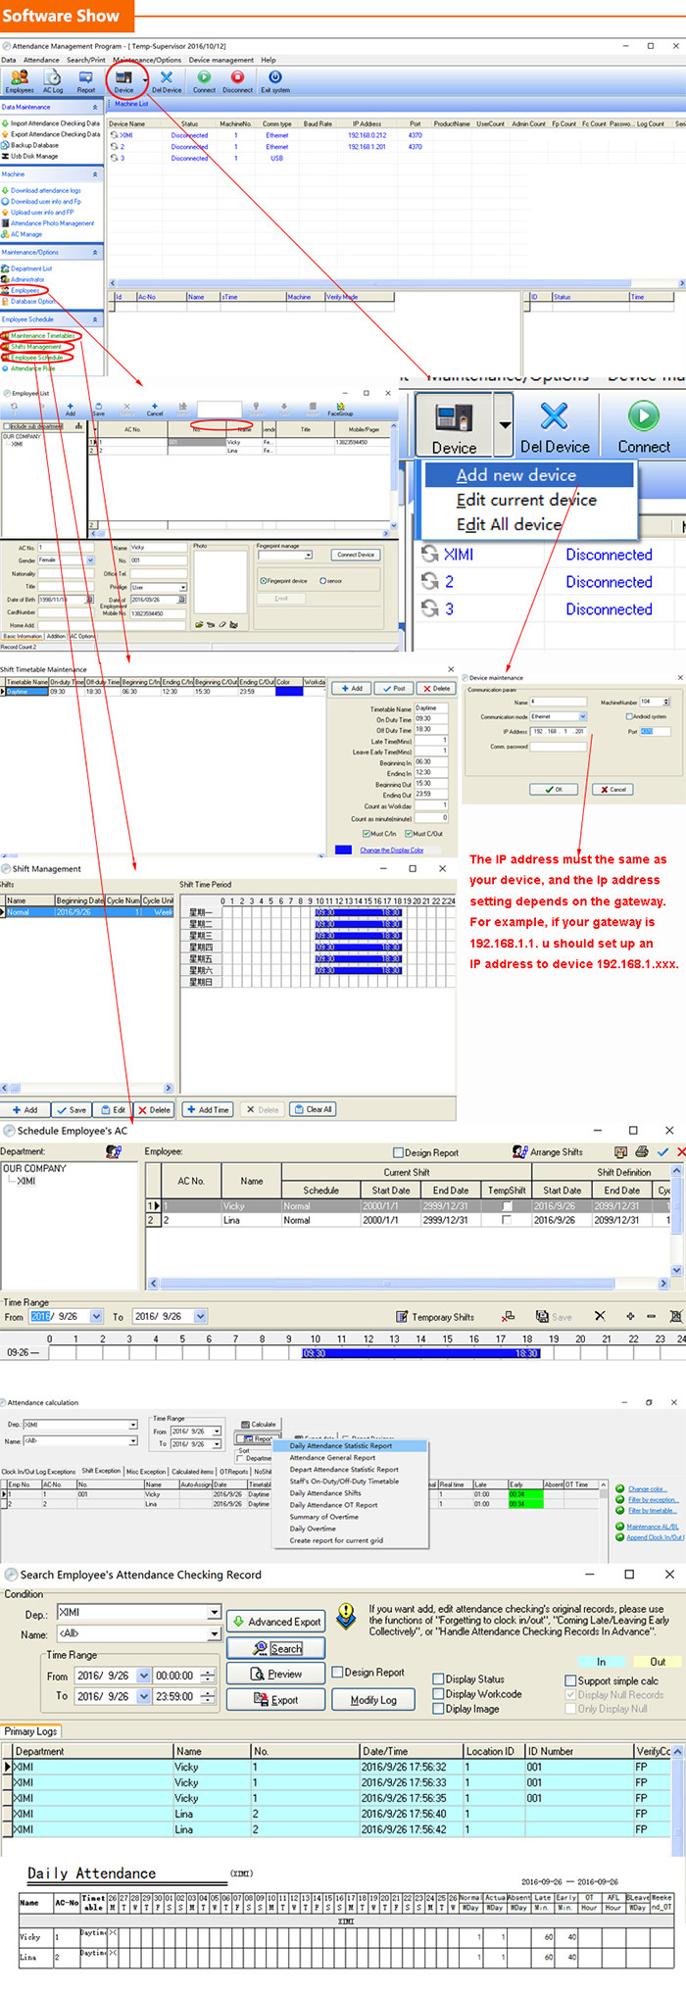Open the To date dropdown in Search window
This screenshot has height=1993, width=686.
(x=144, y=1696)
